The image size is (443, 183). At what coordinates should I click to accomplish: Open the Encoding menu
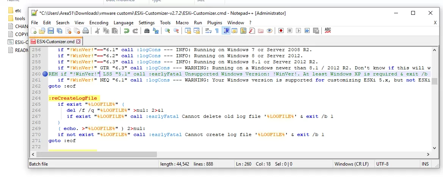[99, 23]
